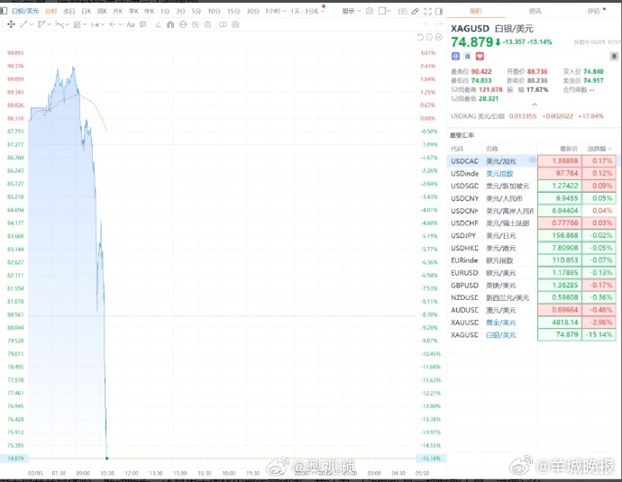
Task: Click the redo arrow in drawing toolbar
Action: coord(439,24)
